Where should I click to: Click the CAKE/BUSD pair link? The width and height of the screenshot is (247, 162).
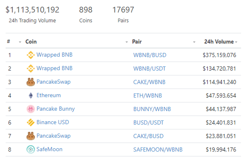pos(148,136)
